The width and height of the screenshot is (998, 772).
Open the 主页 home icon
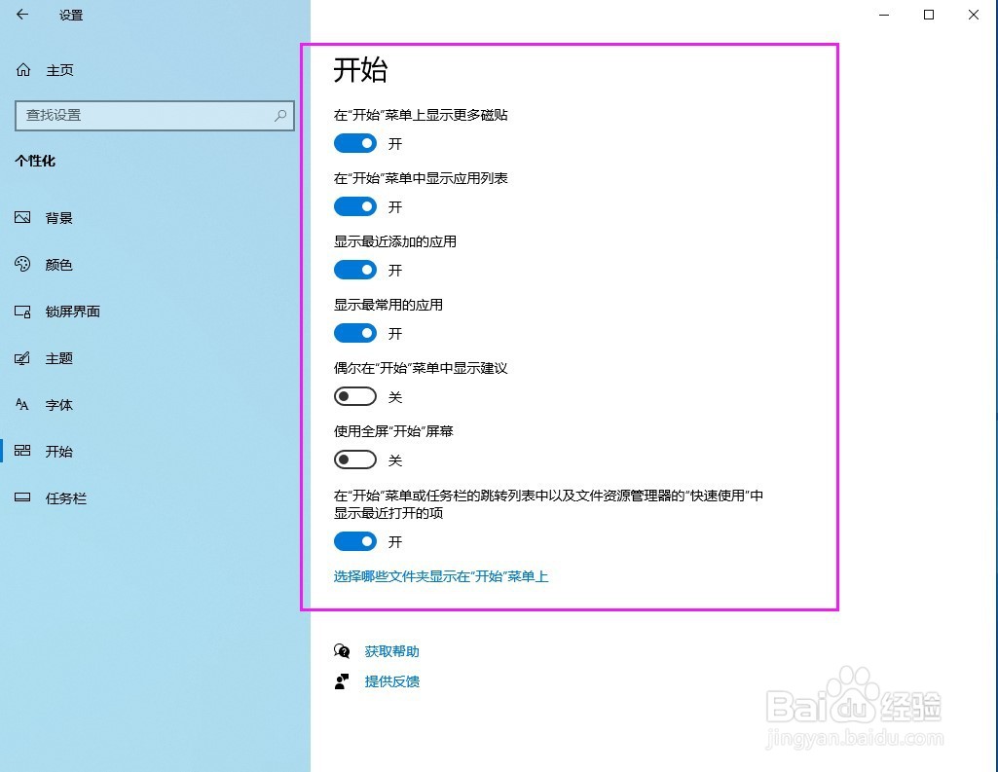[x=23, y=70]
